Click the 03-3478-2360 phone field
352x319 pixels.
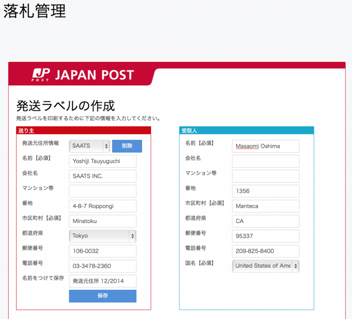[102, 266]
